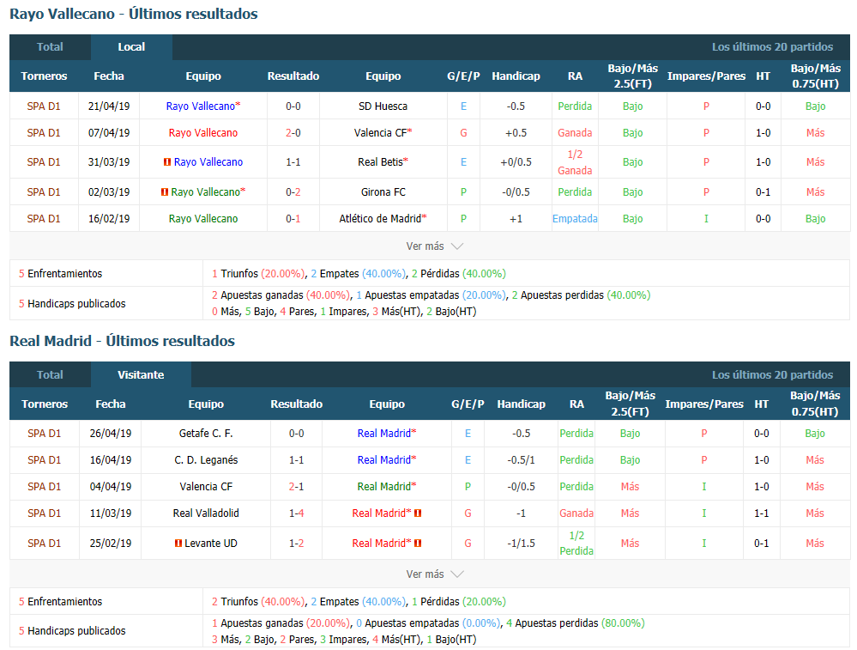Viewport: 857px width, 650px height.
Task: Click red card icon beside Rayo Vallecano, 02/03/19 row
Action: tap(164, 192)
